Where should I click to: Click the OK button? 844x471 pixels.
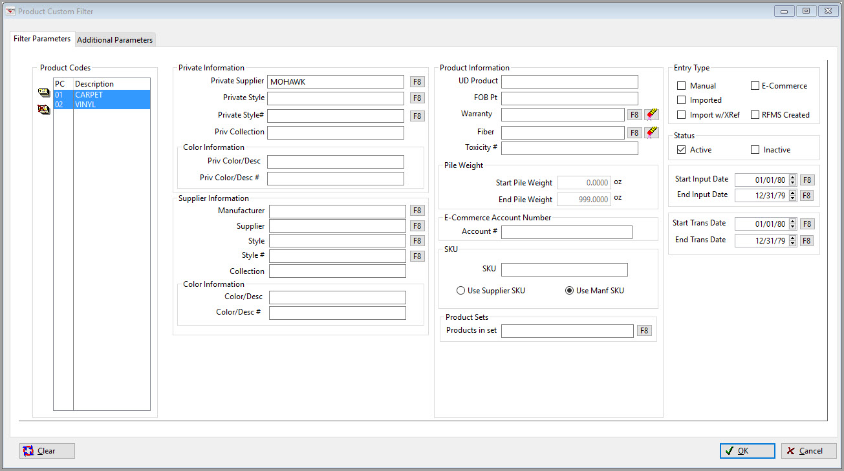click(x=748, y=451)
